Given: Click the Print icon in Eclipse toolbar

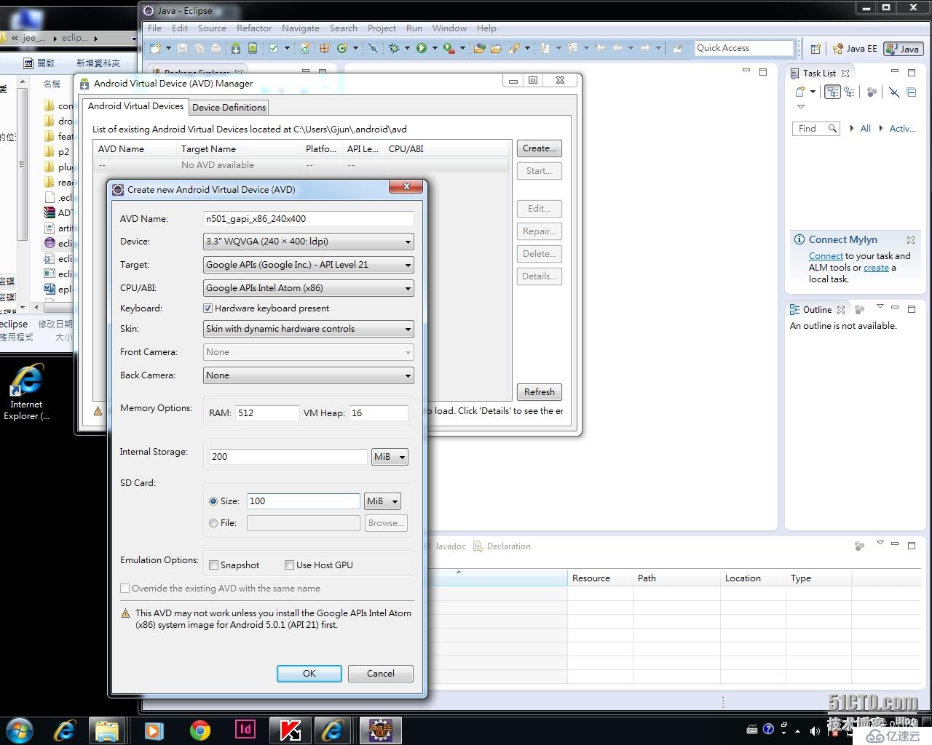Looking at the screenshot, I should coord(216,48).
